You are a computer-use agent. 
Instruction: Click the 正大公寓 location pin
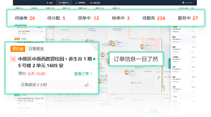[63, 40]
